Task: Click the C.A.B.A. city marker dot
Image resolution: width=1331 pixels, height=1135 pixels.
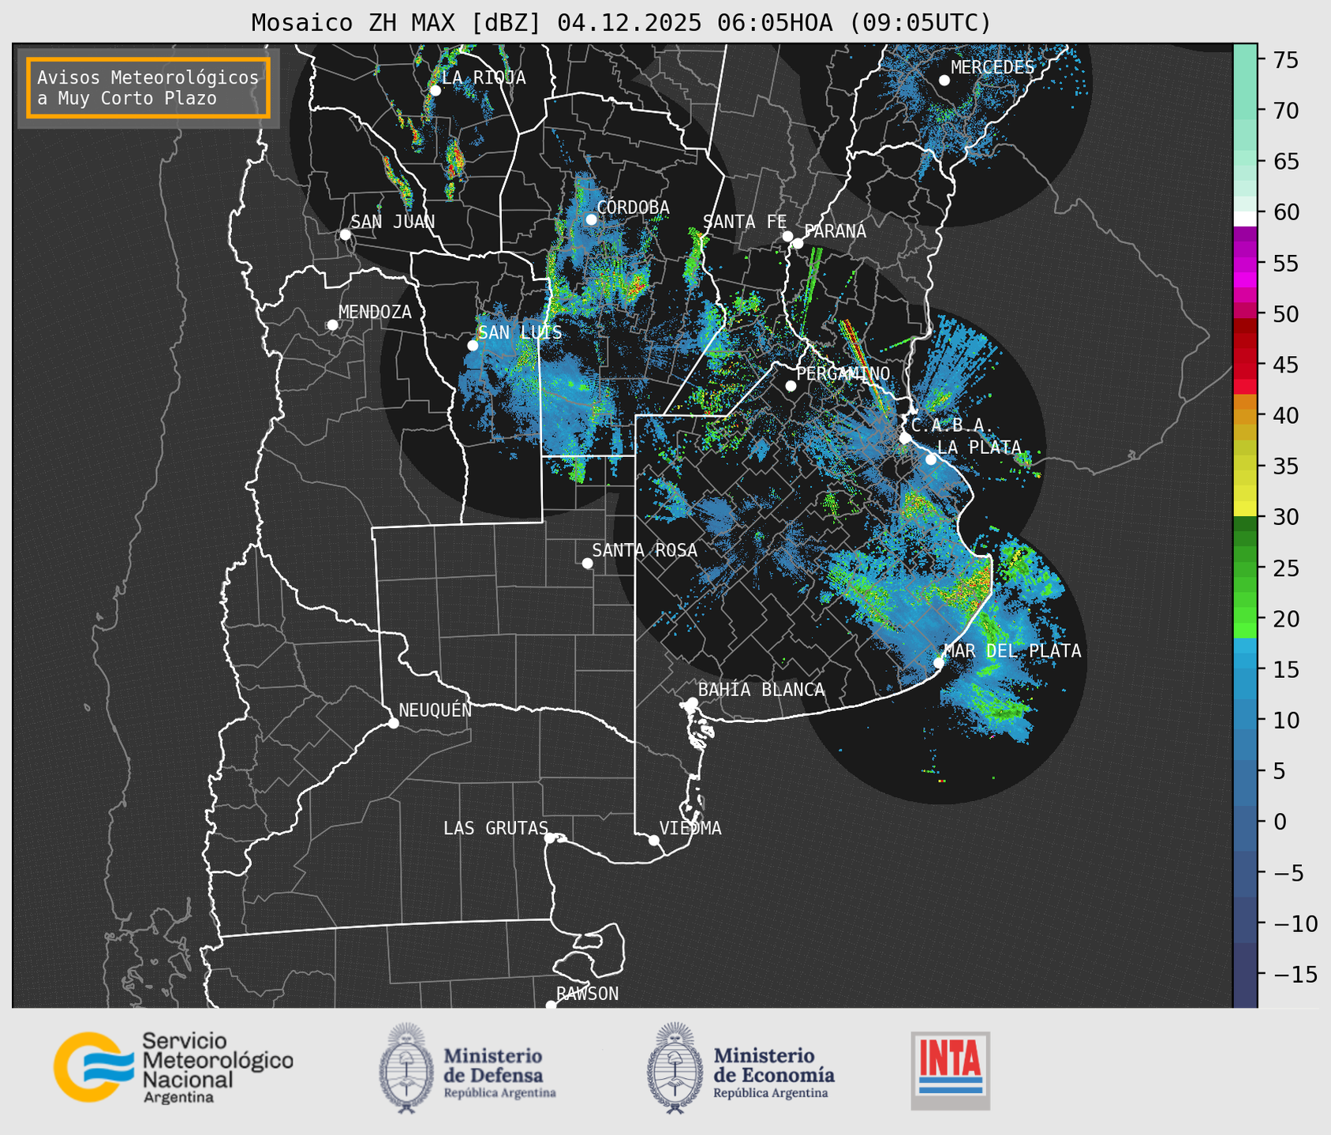Action: tap(906, 438)
